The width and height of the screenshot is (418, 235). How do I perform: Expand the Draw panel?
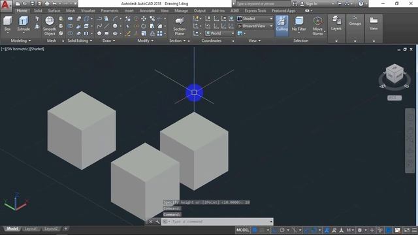(109, 40)
